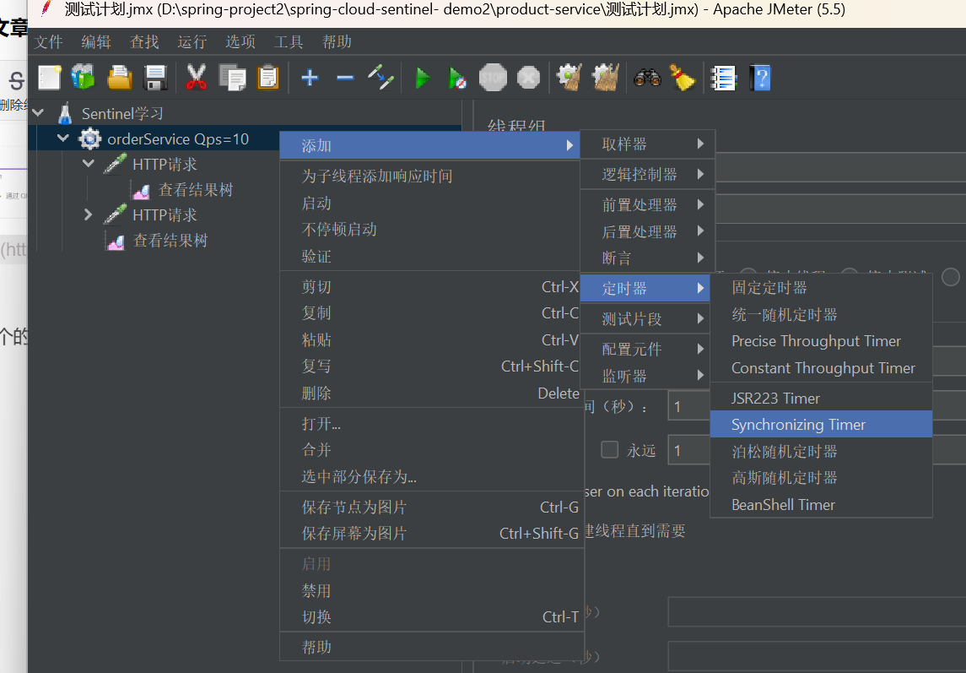Click the Open file folder icon
This screenshot has height=673, width=966.
(x=120, y=79)
